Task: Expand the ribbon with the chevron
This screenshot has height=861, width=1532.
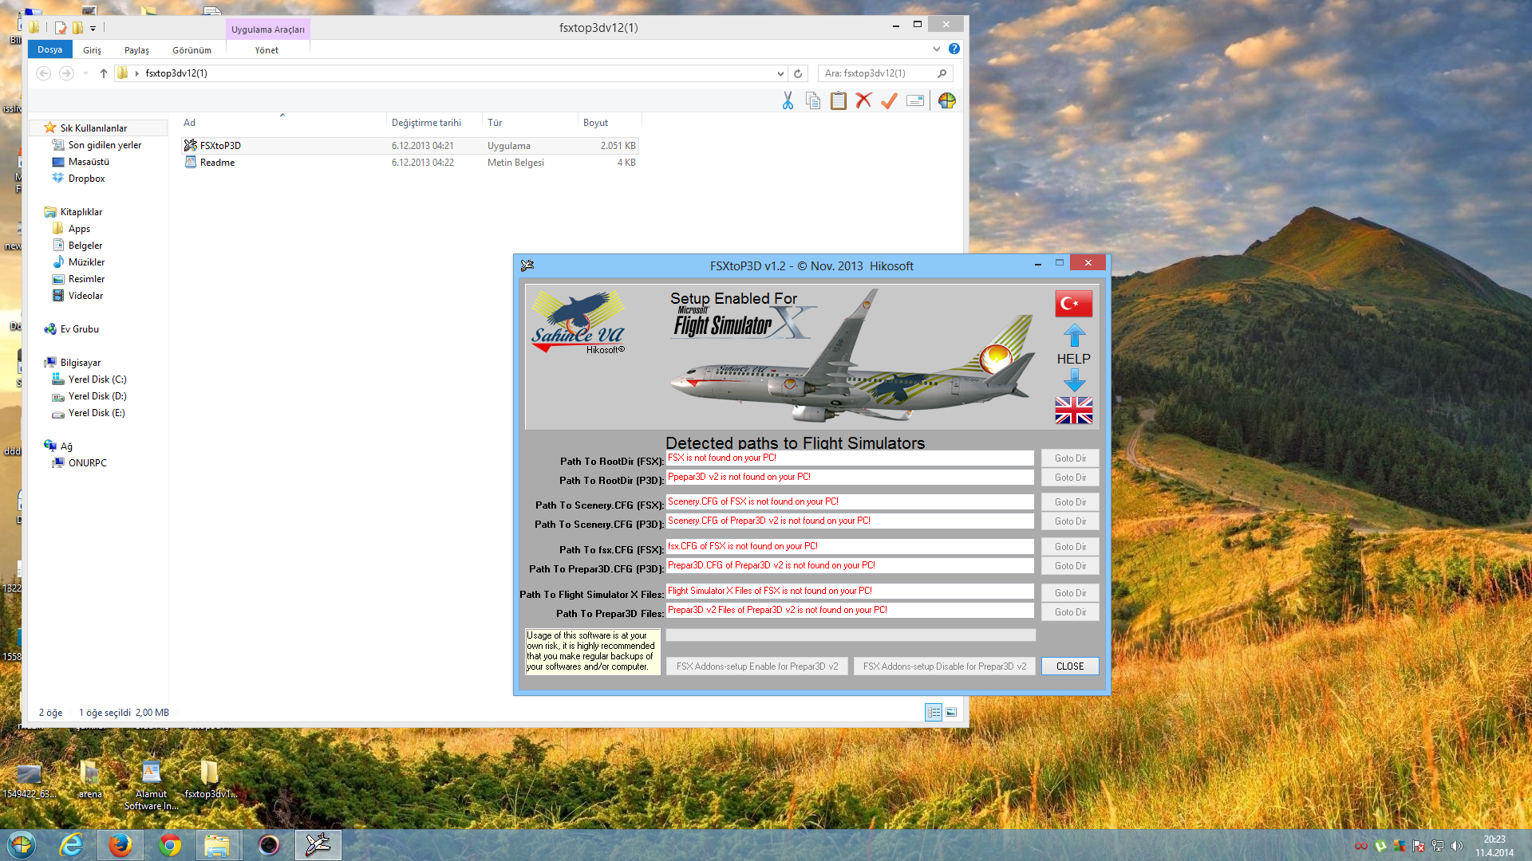Action: 937,49
